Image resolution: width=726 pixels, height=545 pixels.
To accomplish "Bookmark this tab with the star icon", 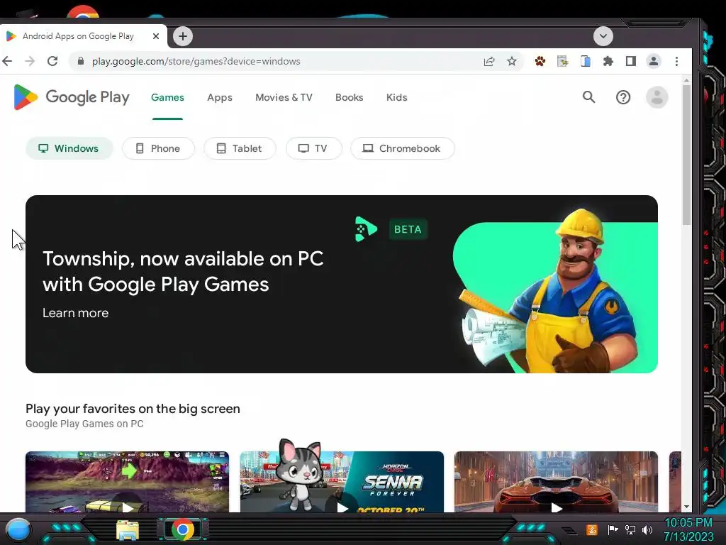I will click(x=512, y=61).
